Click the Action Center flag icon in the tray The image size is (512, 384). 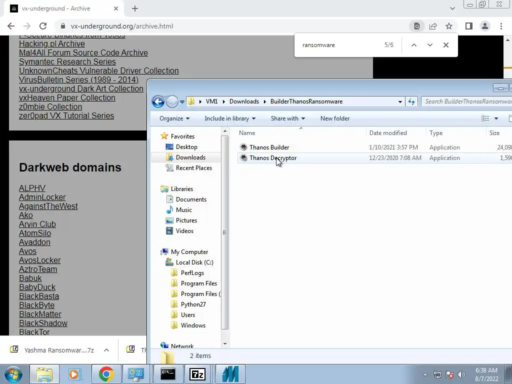coord(449,374)
